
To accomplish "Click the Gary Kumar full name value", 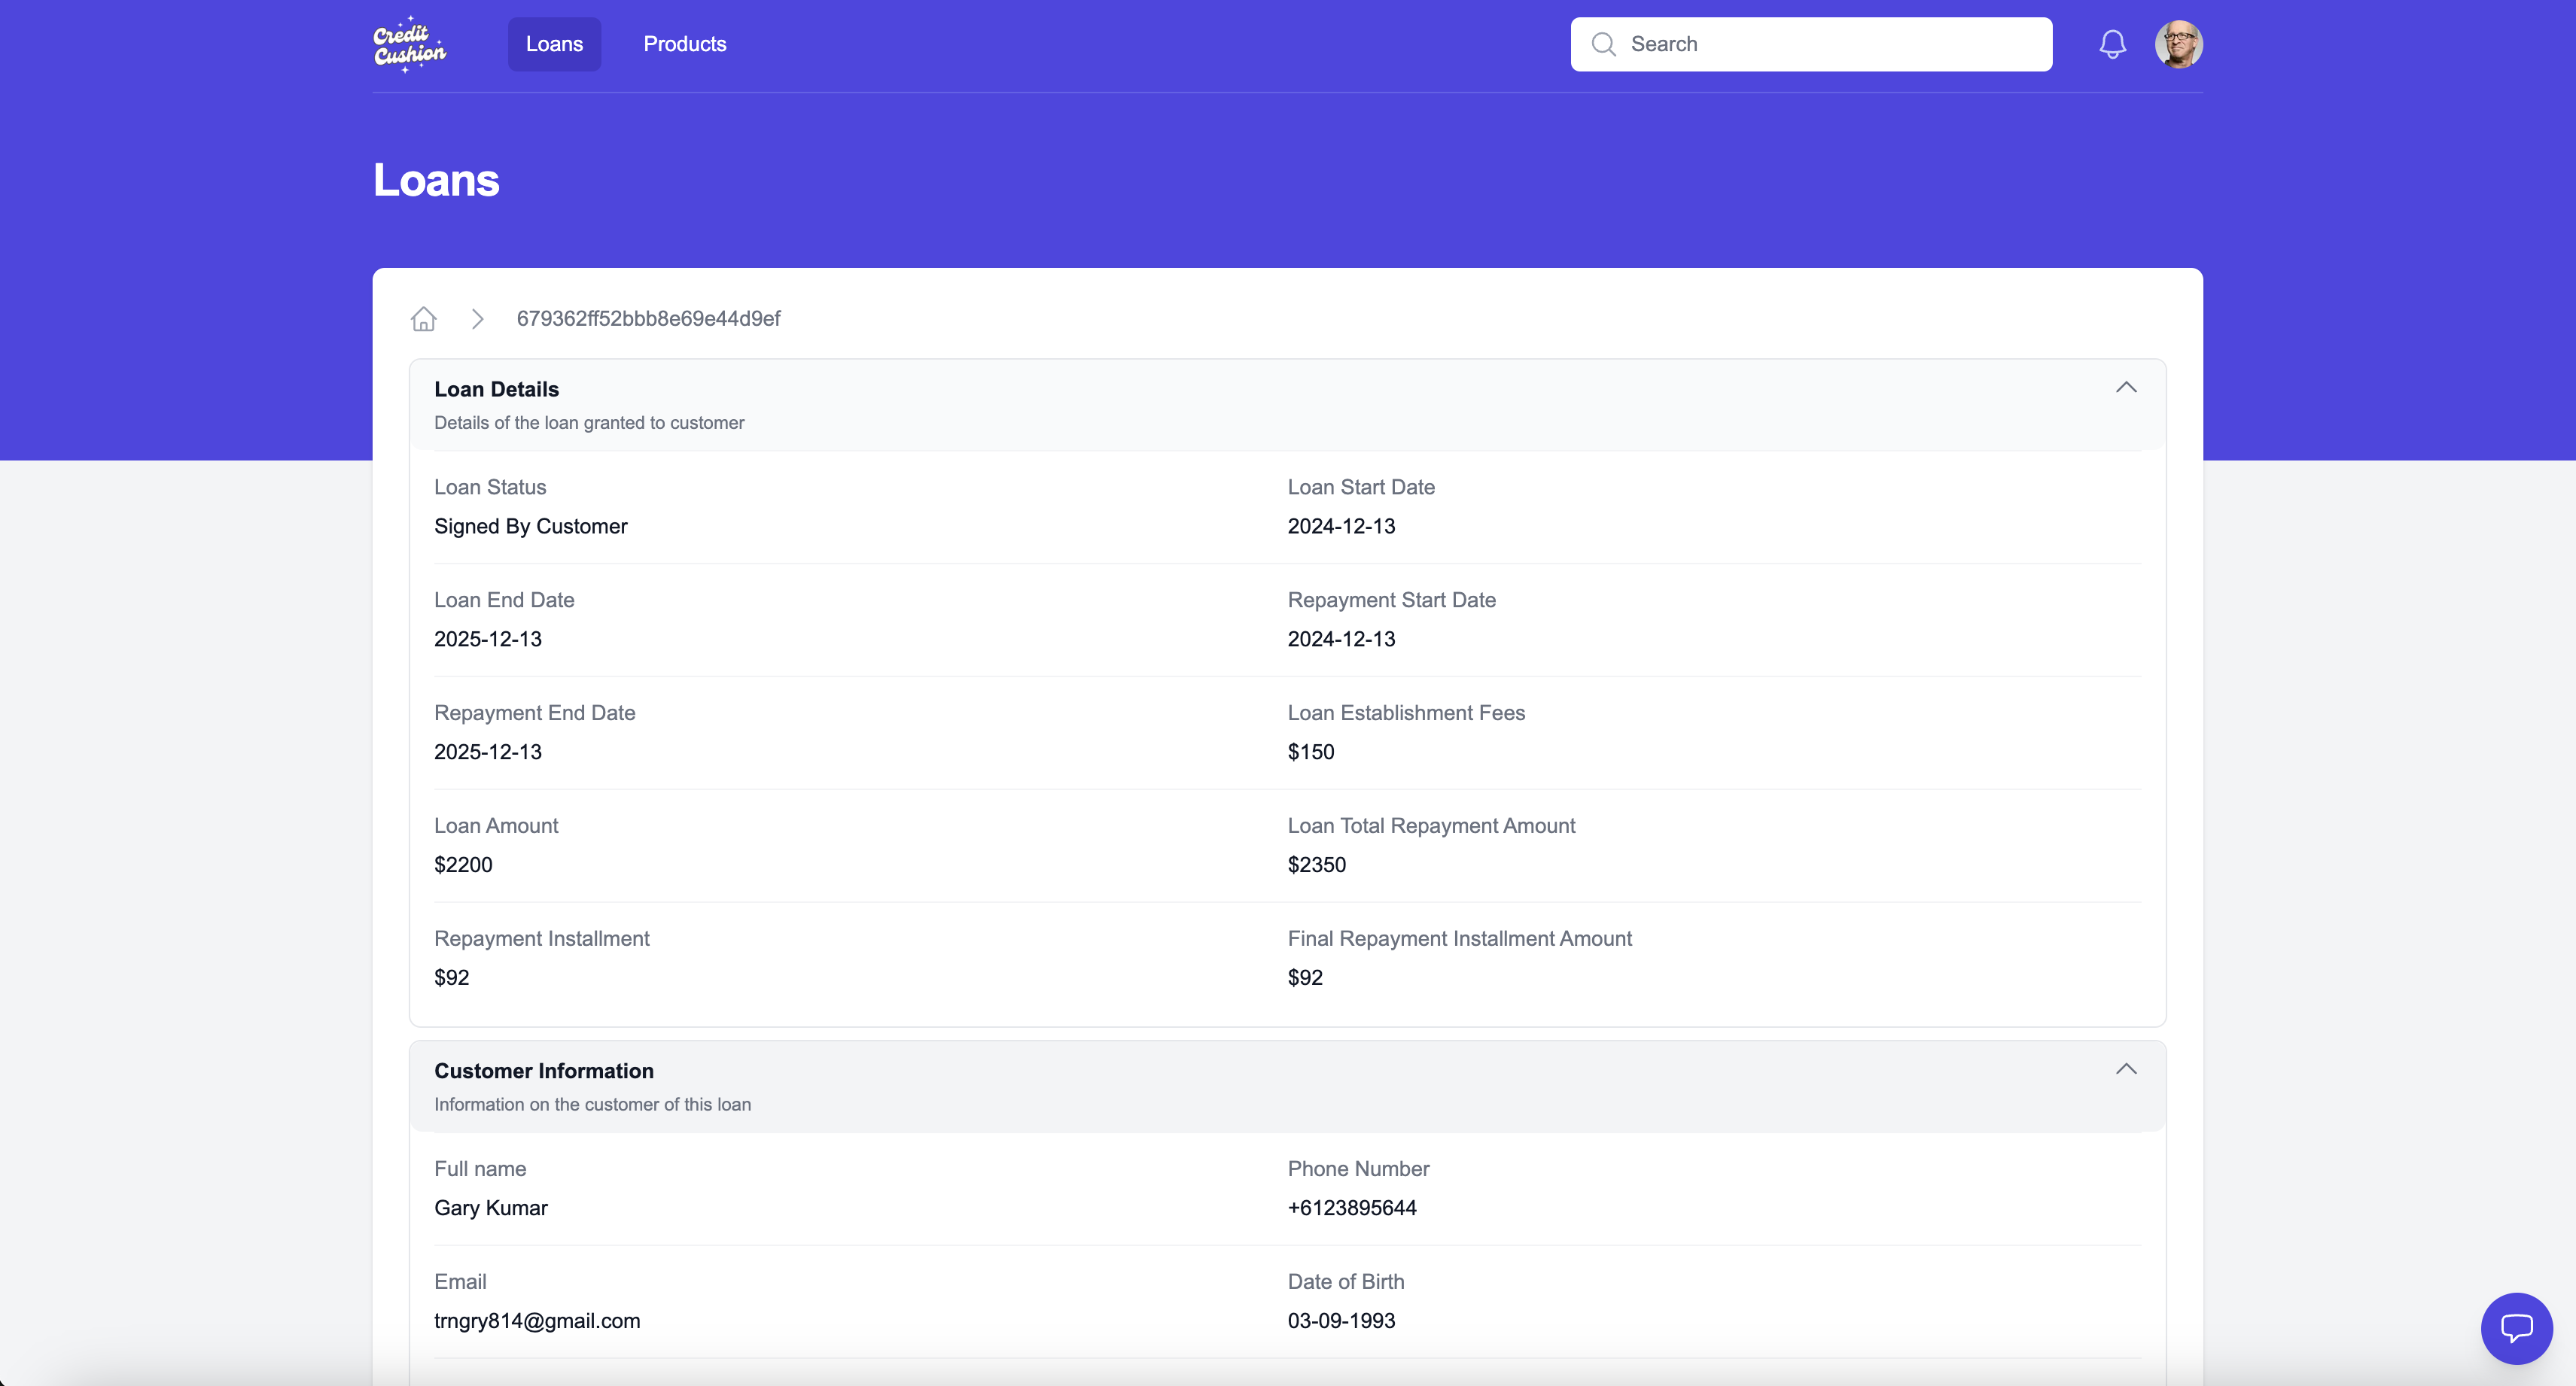I will pos(491,1208).
